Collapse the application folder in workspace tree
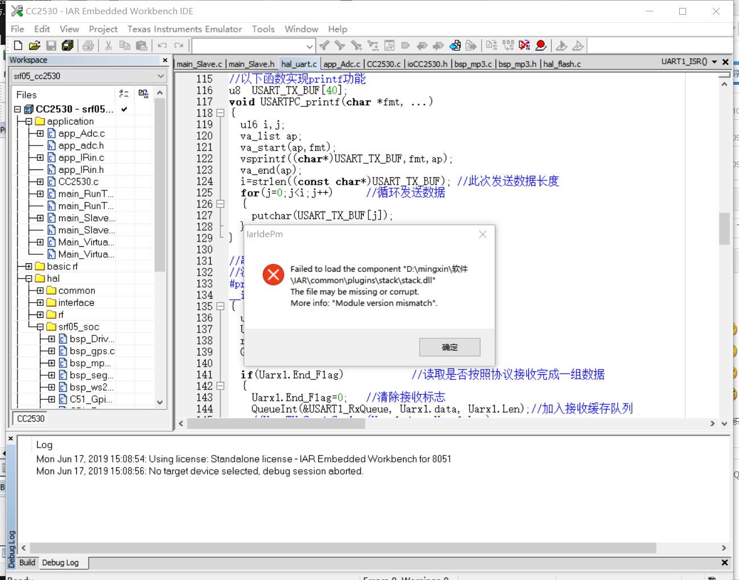The height and width of the screenshot is (580, 739). 28,122
